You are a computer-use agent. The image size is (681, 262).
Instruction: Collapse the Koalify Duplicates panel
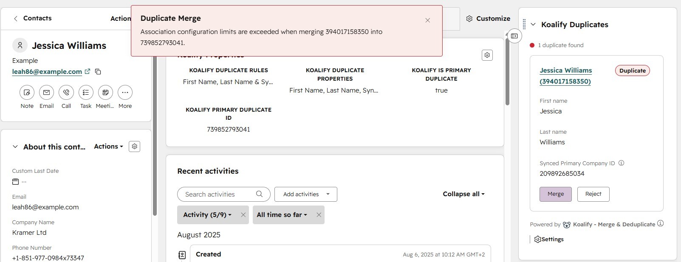click(x=533, y=25)
